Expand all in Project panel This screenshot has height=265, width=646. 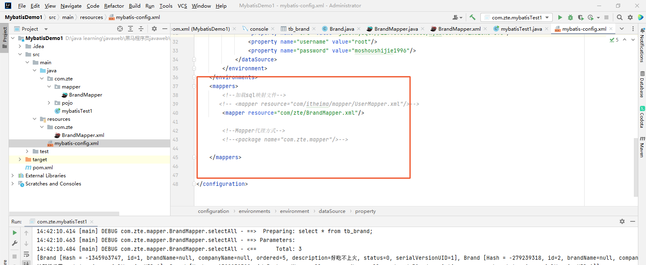[130, 29]
